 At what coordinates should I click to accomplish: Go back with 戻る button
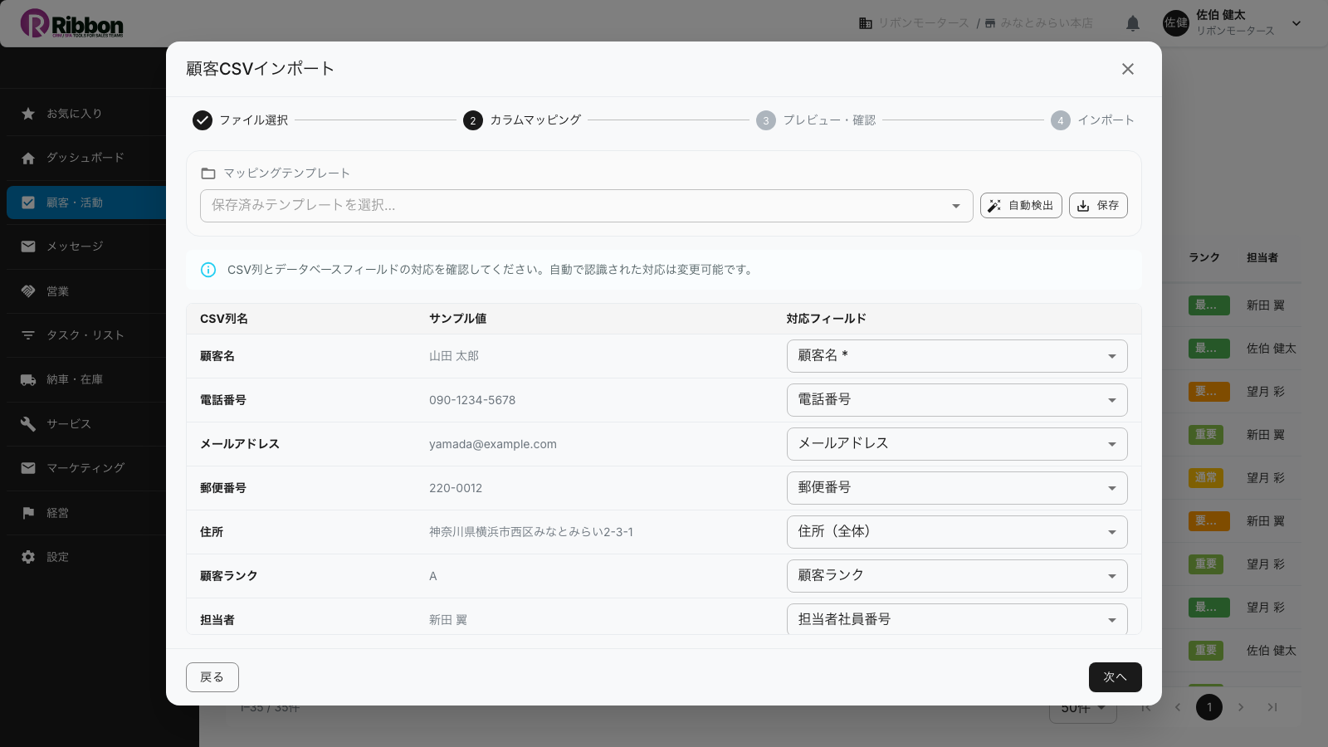212,677
